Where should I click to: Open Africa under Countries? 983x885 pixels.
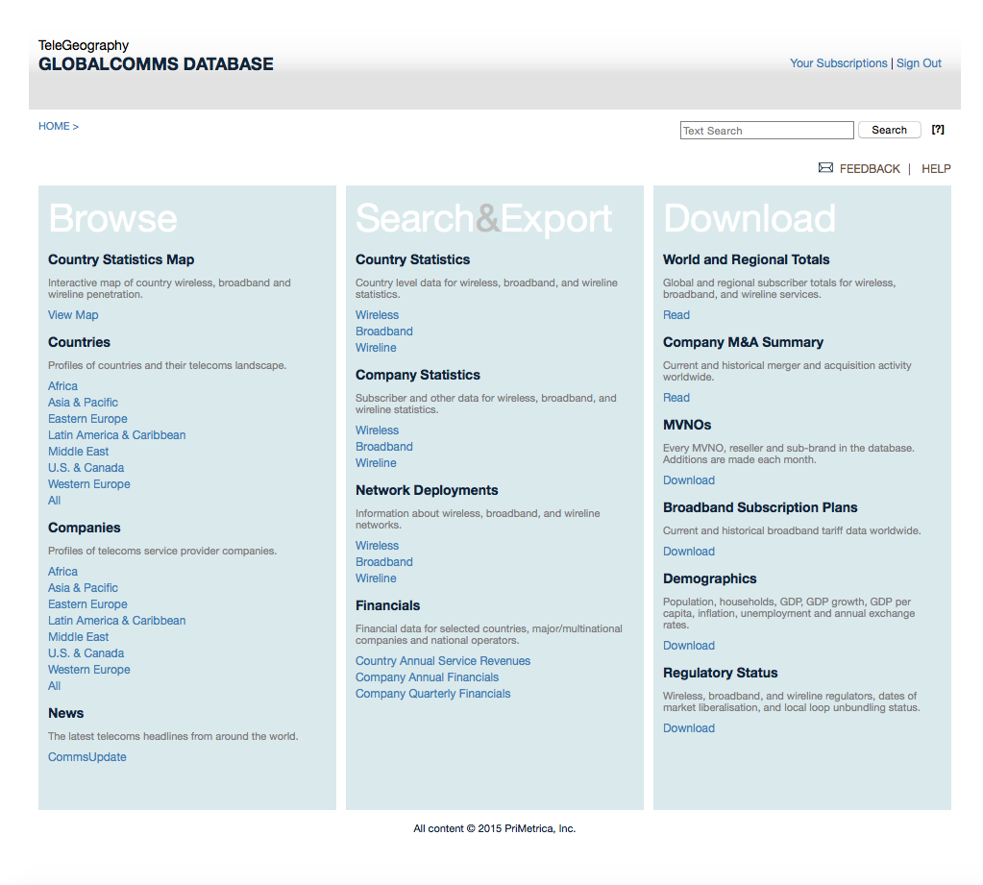click(62, 386)
